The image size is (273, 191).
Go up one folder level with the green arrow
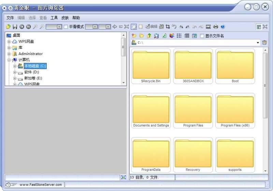pyautogui.click(x=149, y=36)
